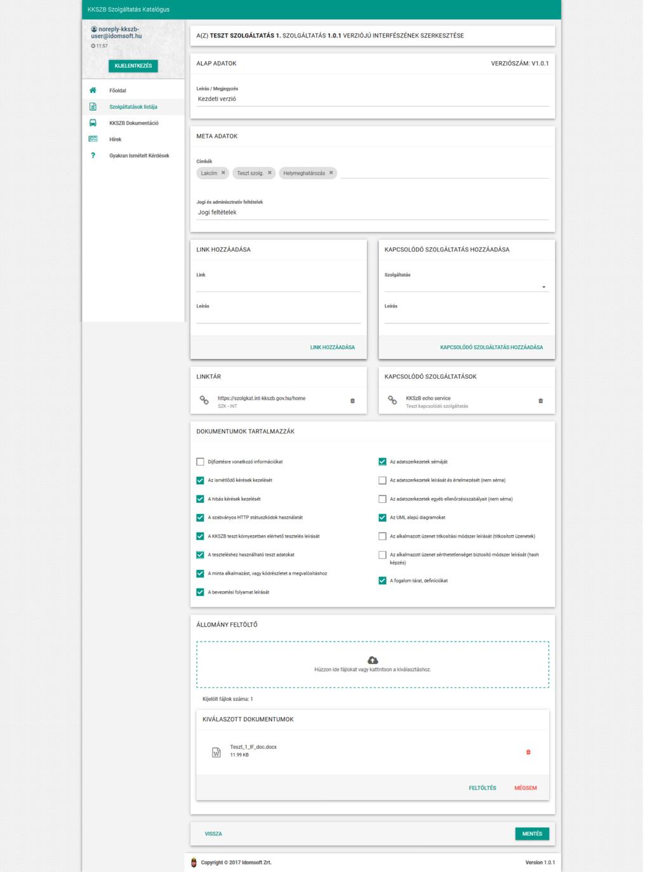This screenshot has height=872, width=650.
Task: Toggle A minta alkalmazást checkbox
Action: (x=201, y=573)
